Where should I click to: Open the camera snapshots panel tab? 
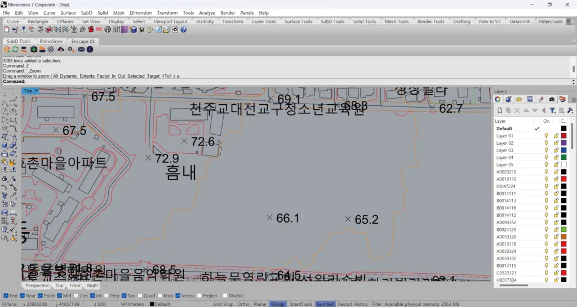(x=552, y=99)
